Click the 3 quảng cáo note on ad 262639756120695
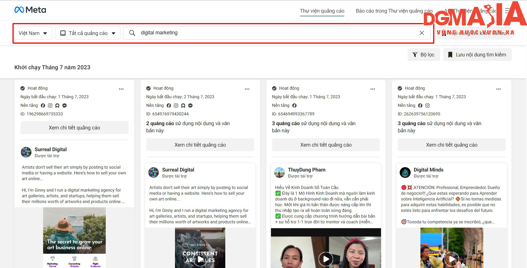Viewport: 527px width, 268px height. pos(439,127)
